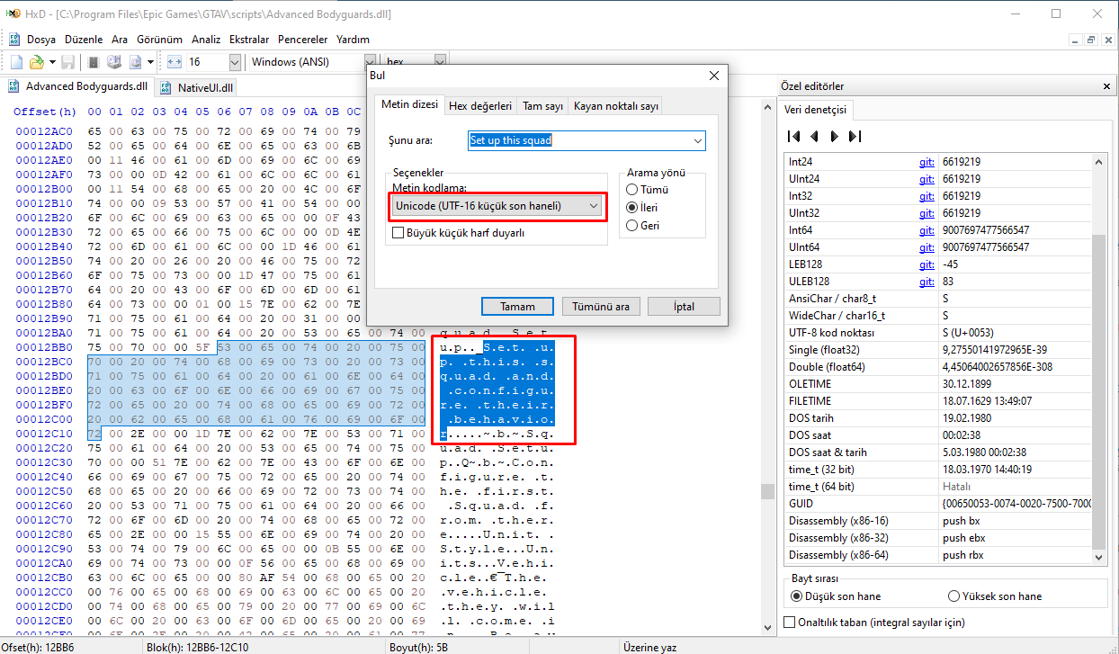Screen dimensions: 1119x654
Task: Click the Tamam button
Action: 517,307
